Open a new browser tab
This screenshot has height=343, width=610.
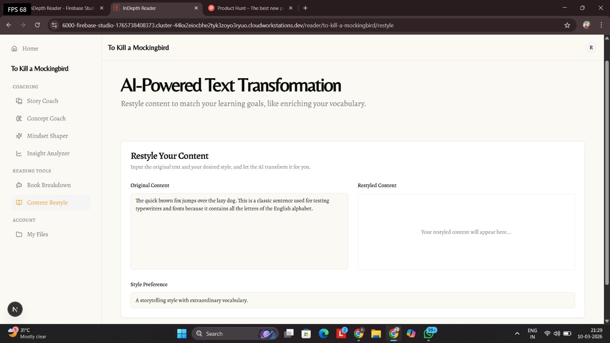click(x=305, y=8)
